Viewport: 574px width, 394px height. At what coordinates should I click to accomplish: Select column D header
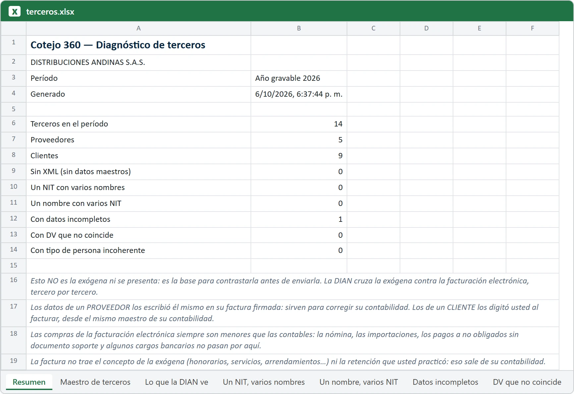427,28
